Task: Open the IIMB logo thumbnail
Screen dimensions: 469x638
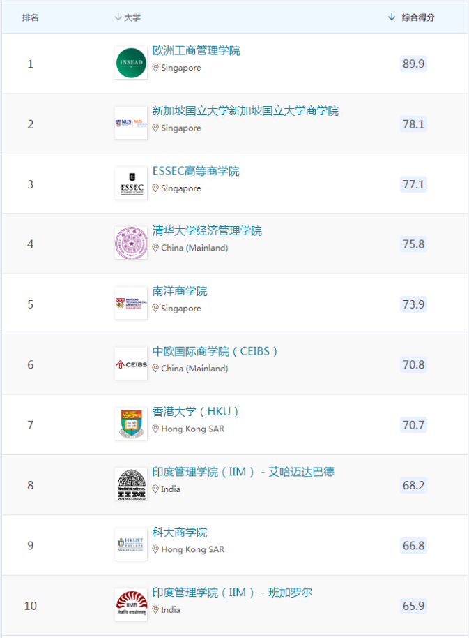Action: point(131,604)
